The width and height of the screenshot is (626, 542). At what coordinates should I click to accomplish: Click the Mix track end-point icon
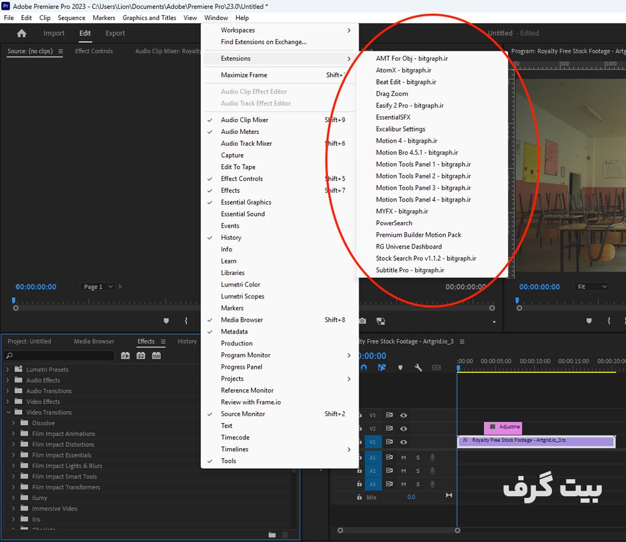449,495
